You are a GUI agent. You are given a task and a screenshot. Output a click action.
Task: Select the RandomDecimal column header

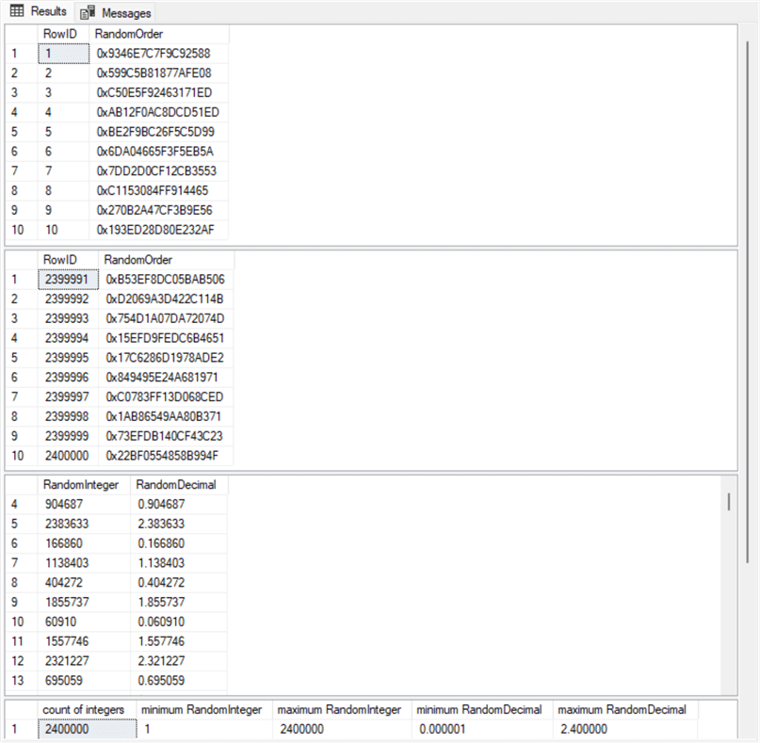(x=176, y=485)
